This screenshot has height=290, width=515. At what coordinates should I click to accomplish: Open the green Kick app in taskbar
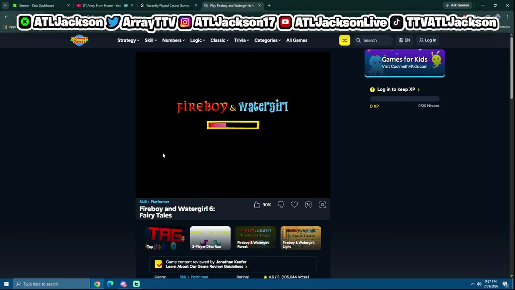tap(136, 284)
